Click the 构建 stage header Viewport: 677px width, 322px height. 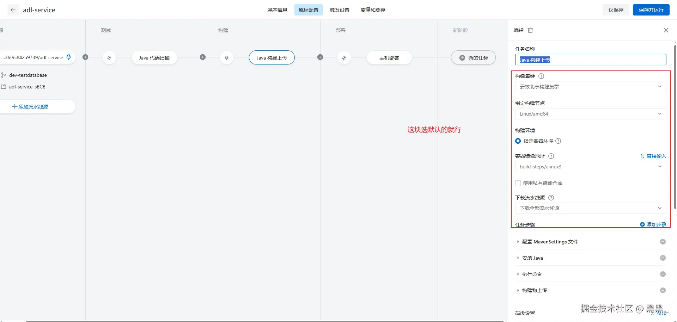tap(223, 30)
